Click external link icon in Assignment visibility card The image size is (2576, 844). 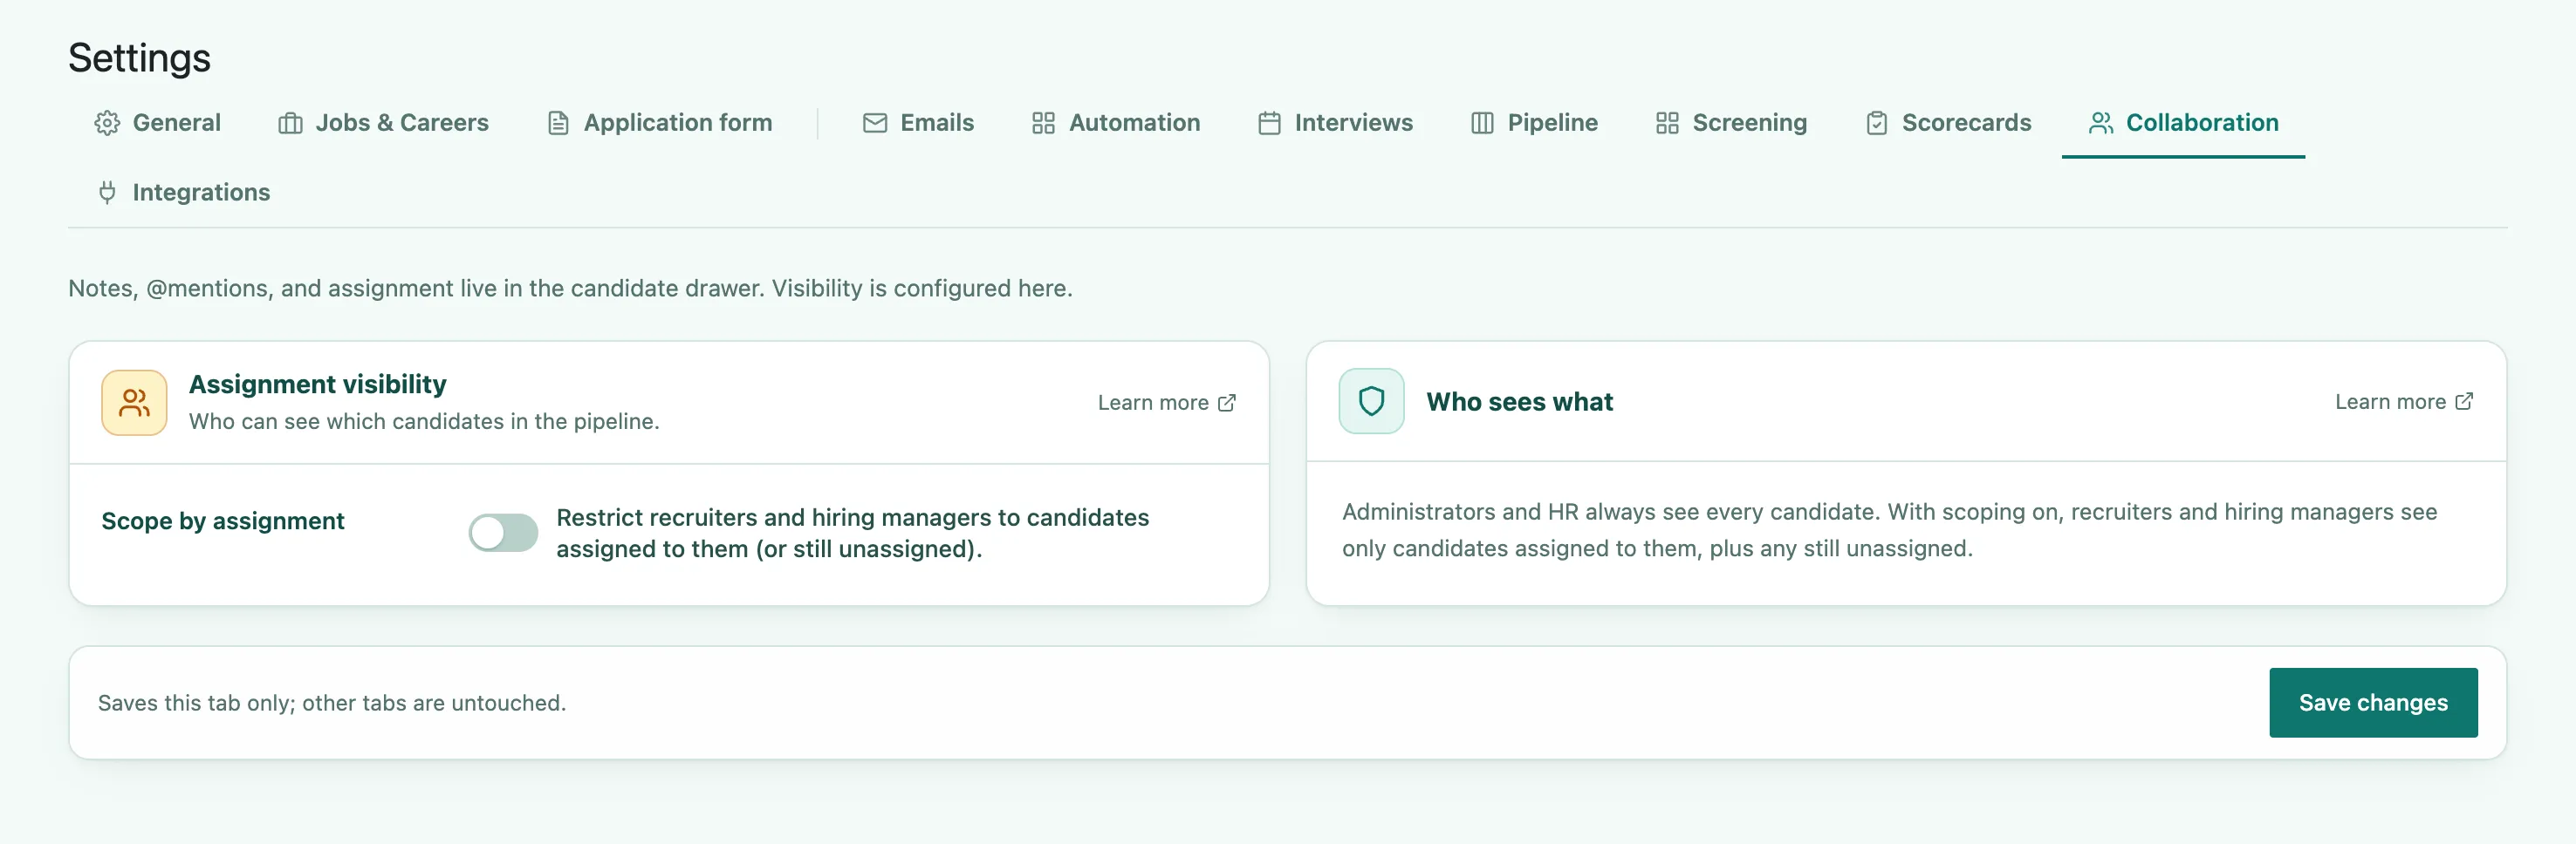(1227, 403)
